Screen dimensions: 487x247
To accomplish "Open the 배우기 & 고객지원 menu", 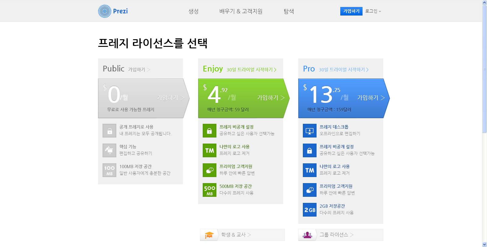I will point(241,11).
